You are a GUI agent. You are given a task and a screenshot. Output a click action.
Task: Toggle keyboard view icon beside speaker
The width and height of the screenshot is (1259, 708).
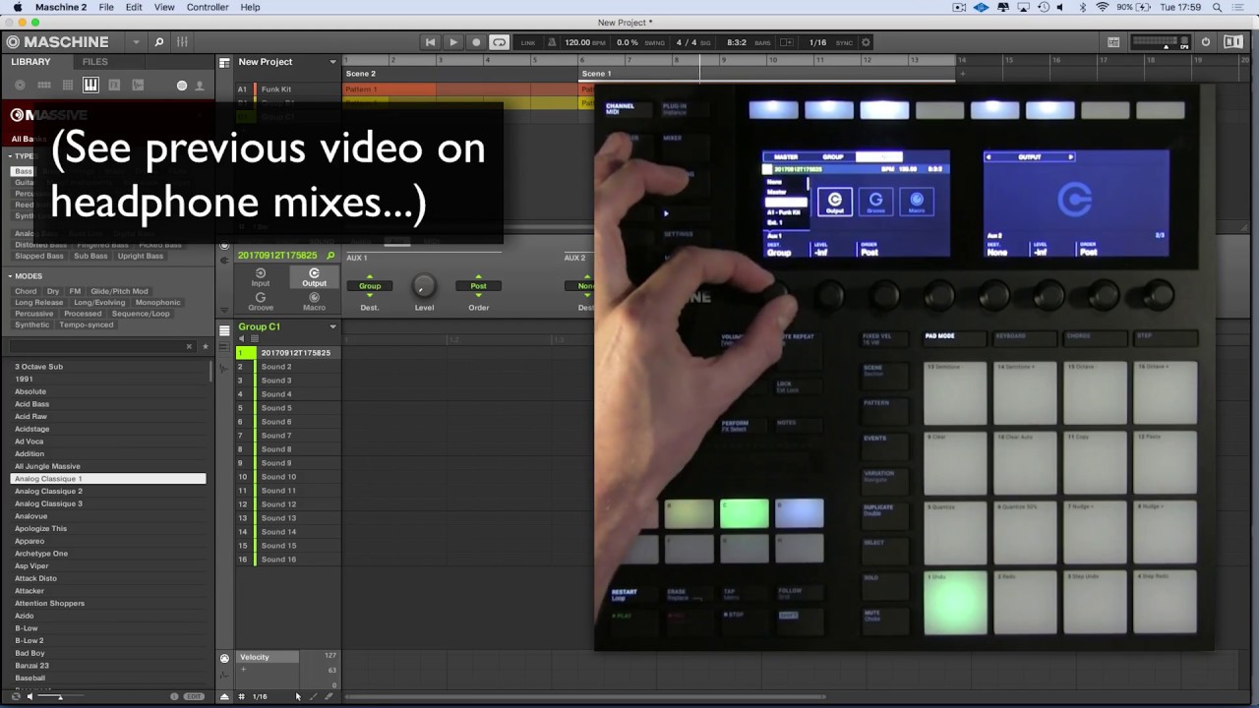click(x=255, y=338)
